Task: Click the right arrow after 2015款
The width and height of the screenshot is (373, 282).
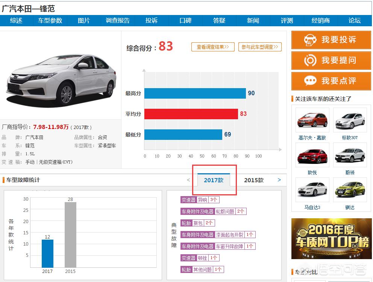Action: [279, 180]
